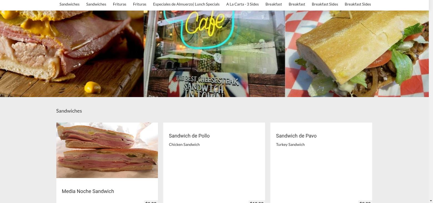This screenshot has width=433, height=203.
Task: Open the Especiales de Almuerzo Lunch Specials section
Action: point(186,4)
